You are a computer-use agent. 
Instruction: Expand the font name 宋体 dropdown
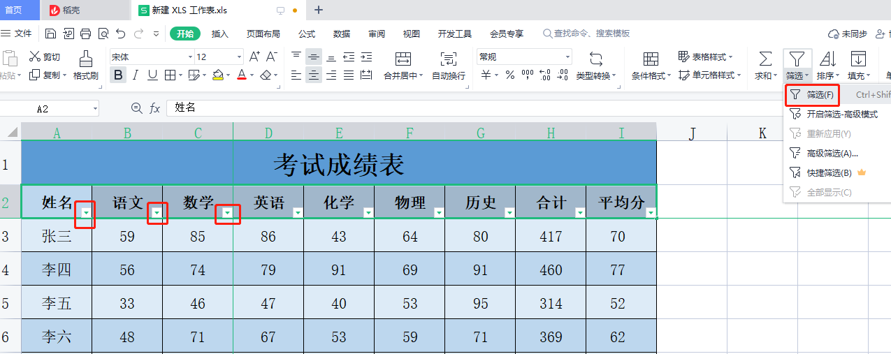tap(189, 57)
